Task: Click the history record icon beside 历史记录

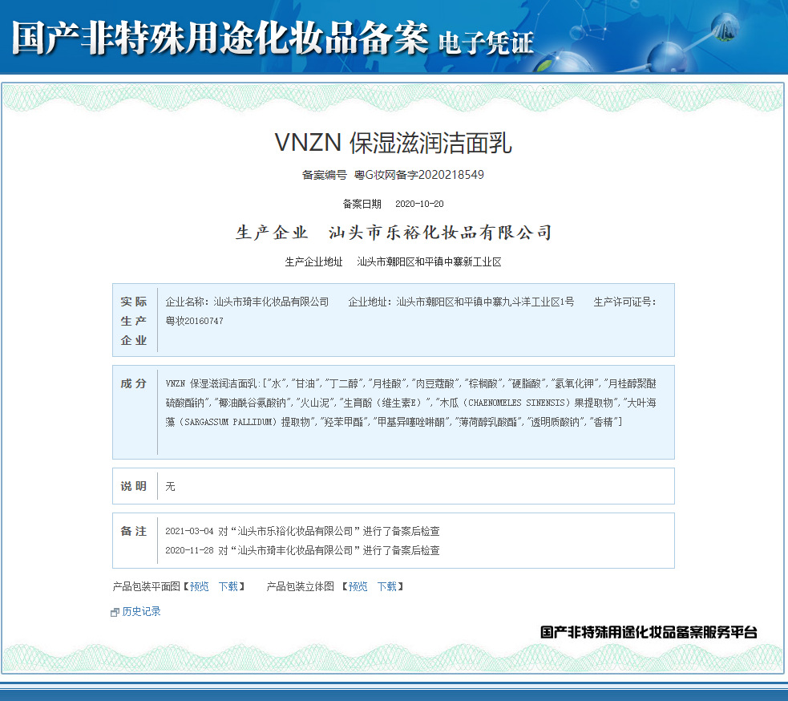Action: (x=115, y=612)
